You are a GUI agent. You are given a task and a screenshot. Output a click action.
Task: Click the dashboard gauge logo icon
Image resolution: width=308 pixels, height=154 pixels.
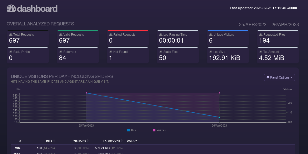[11, 8]
